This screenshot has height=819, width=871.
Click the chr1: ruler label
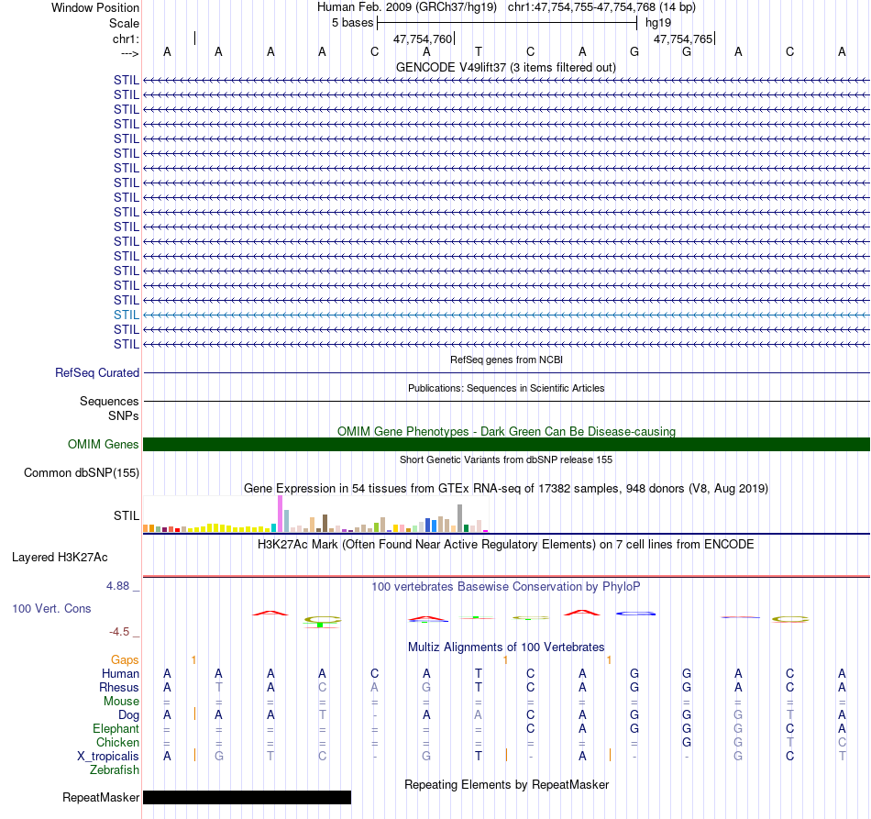click(126, 39)
